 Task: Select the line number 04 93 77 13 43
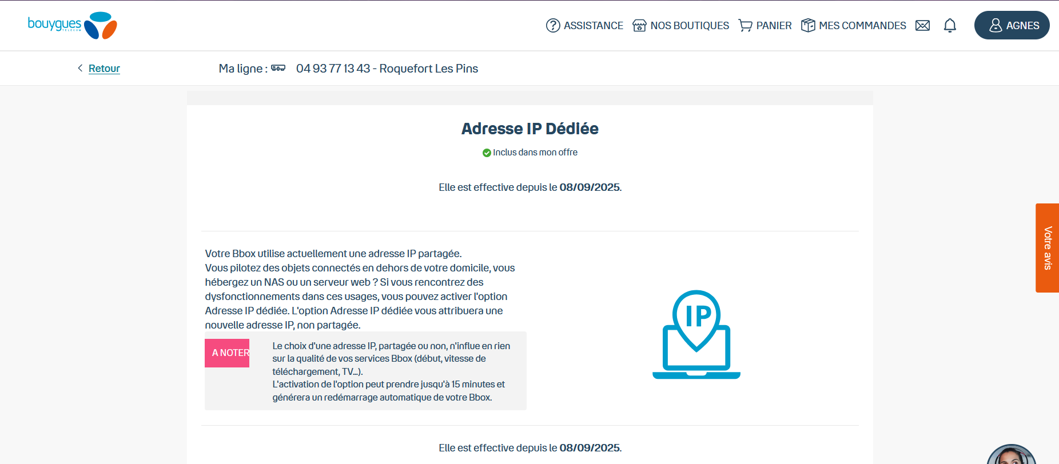[x=333, y=69]
